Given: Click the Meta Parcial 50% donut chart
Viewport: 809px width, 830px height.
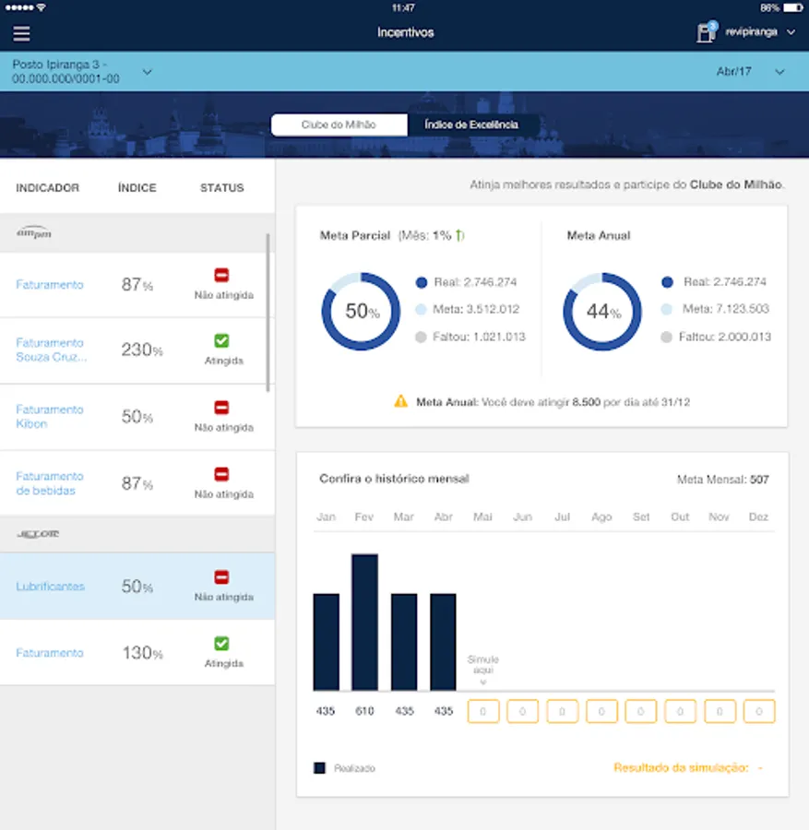Looking at the screenshot, I should [x=361, y=312].
